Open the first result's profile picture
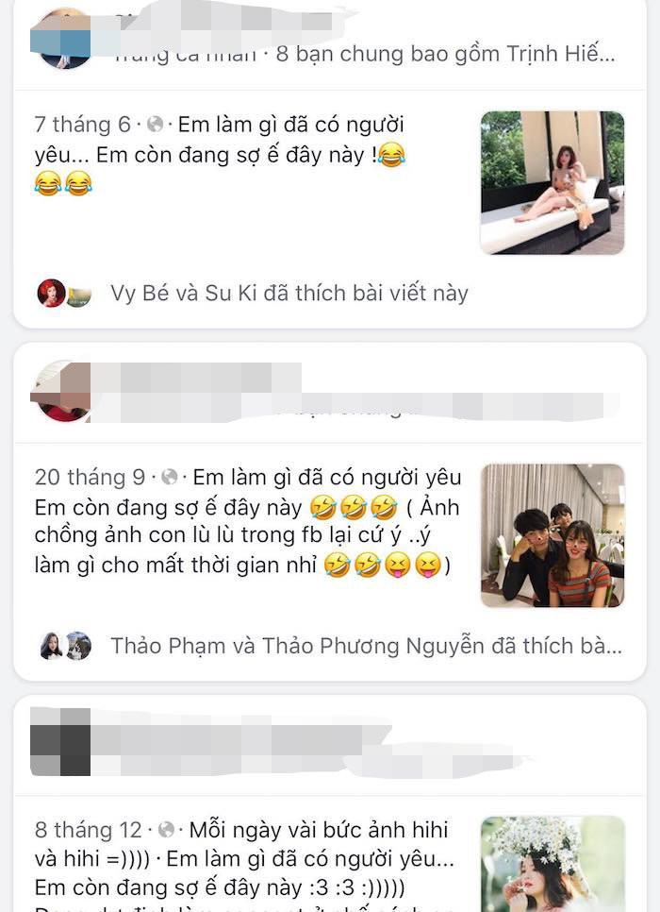The width and height of the screenshot is (660, 912). point(63,41)
